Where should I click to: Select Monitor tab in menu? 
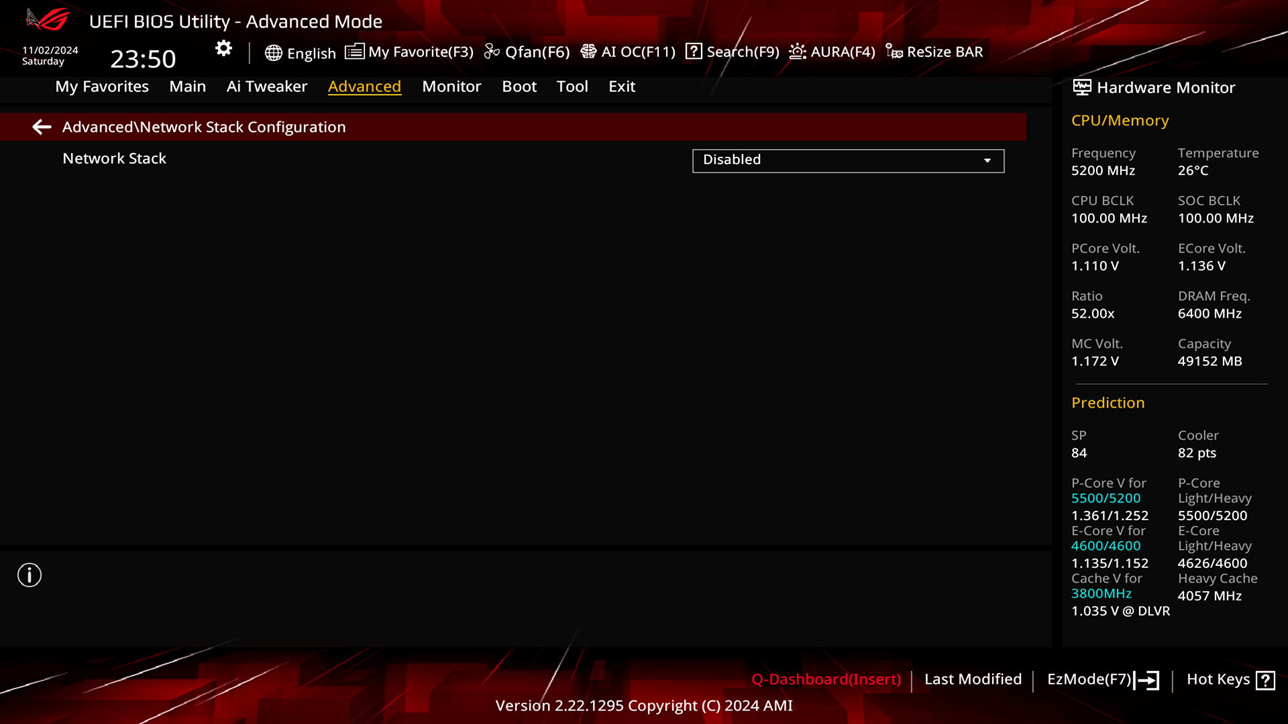[451, 86]
